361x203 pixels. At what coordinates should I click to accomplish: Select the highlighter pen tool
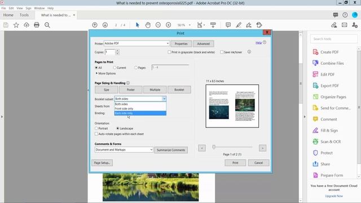coord(239,25)
